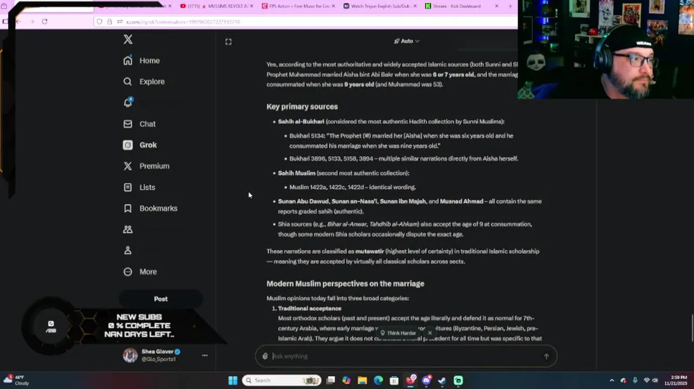Click Shea Glover profile avatar
Screen dimensions: 694x389
pyautogui.click(x=130, y=355)
